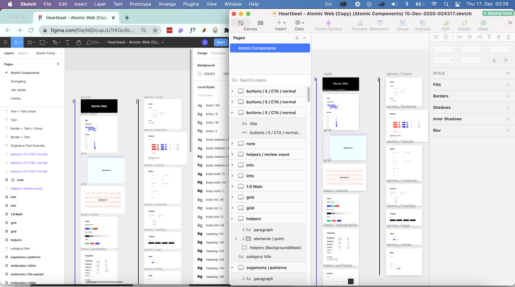The width and height of the screenshot is (515, 287).
Task: Select the Frame tool in Figma
Action: [x=30, y=42]
